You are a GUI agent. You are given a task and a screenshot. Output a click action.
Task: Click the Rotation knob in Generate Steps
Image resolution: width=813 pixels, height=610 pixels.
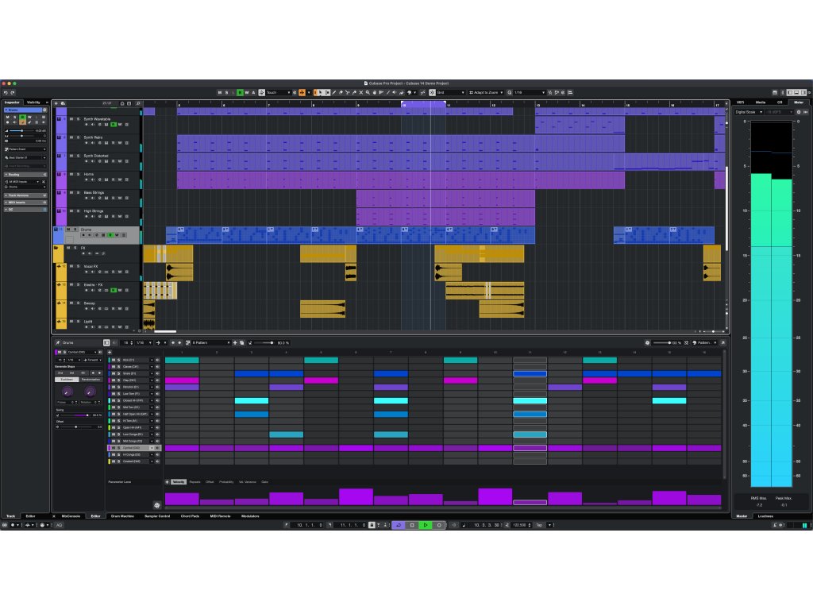[90, 392]
